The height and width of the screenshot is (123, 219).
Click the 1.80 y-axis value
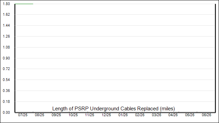pyautogui.click(x=6, y=4)
